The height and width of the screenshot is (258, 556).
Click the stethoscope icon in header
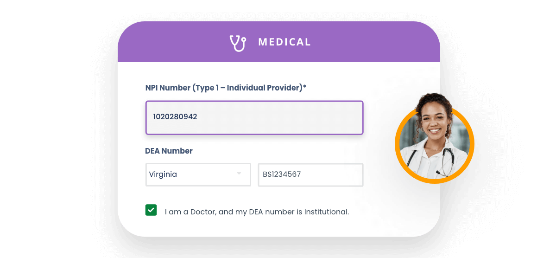pyautogui.click(x=238, y=43)
